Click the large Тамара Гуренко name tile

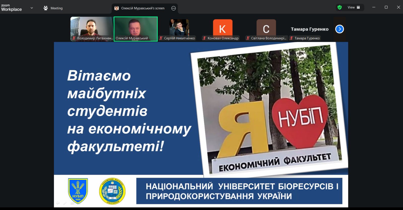pyautogui.click(x=310, y=29)
